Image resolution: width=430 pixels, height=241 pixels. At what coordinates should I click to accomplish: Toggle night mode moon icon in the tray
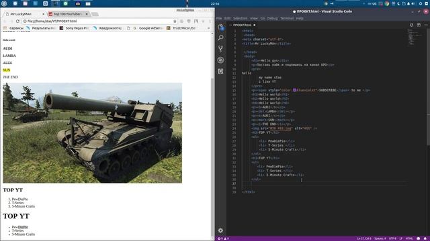click(398, 3)
